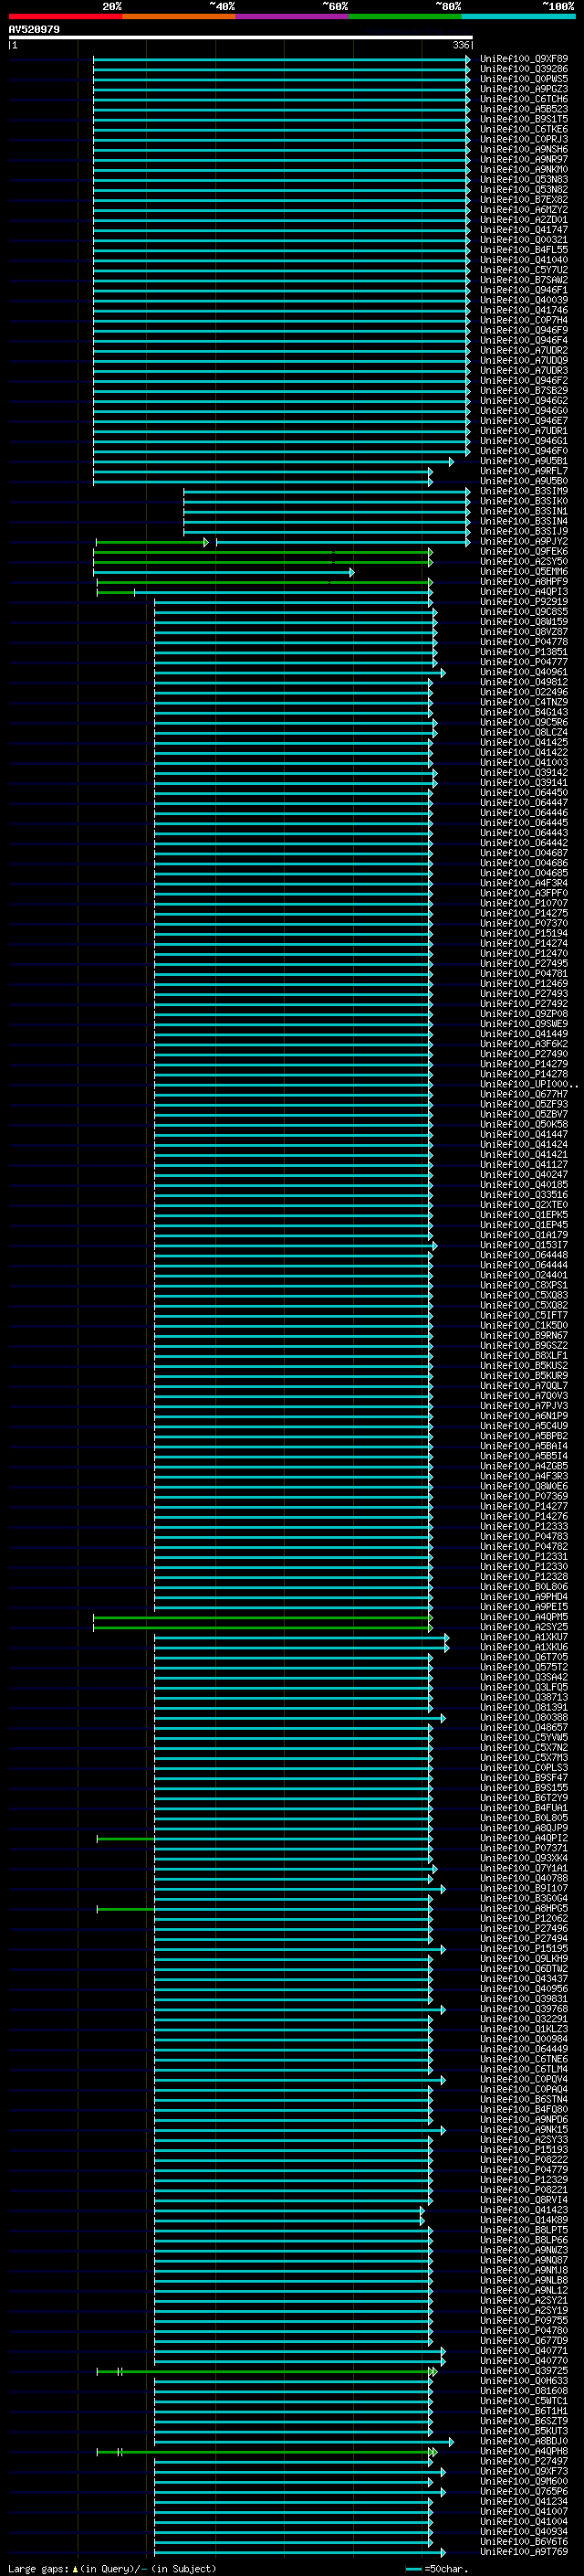
Task: Select hit UniRef100_A4F3R4
Action: 524,883
